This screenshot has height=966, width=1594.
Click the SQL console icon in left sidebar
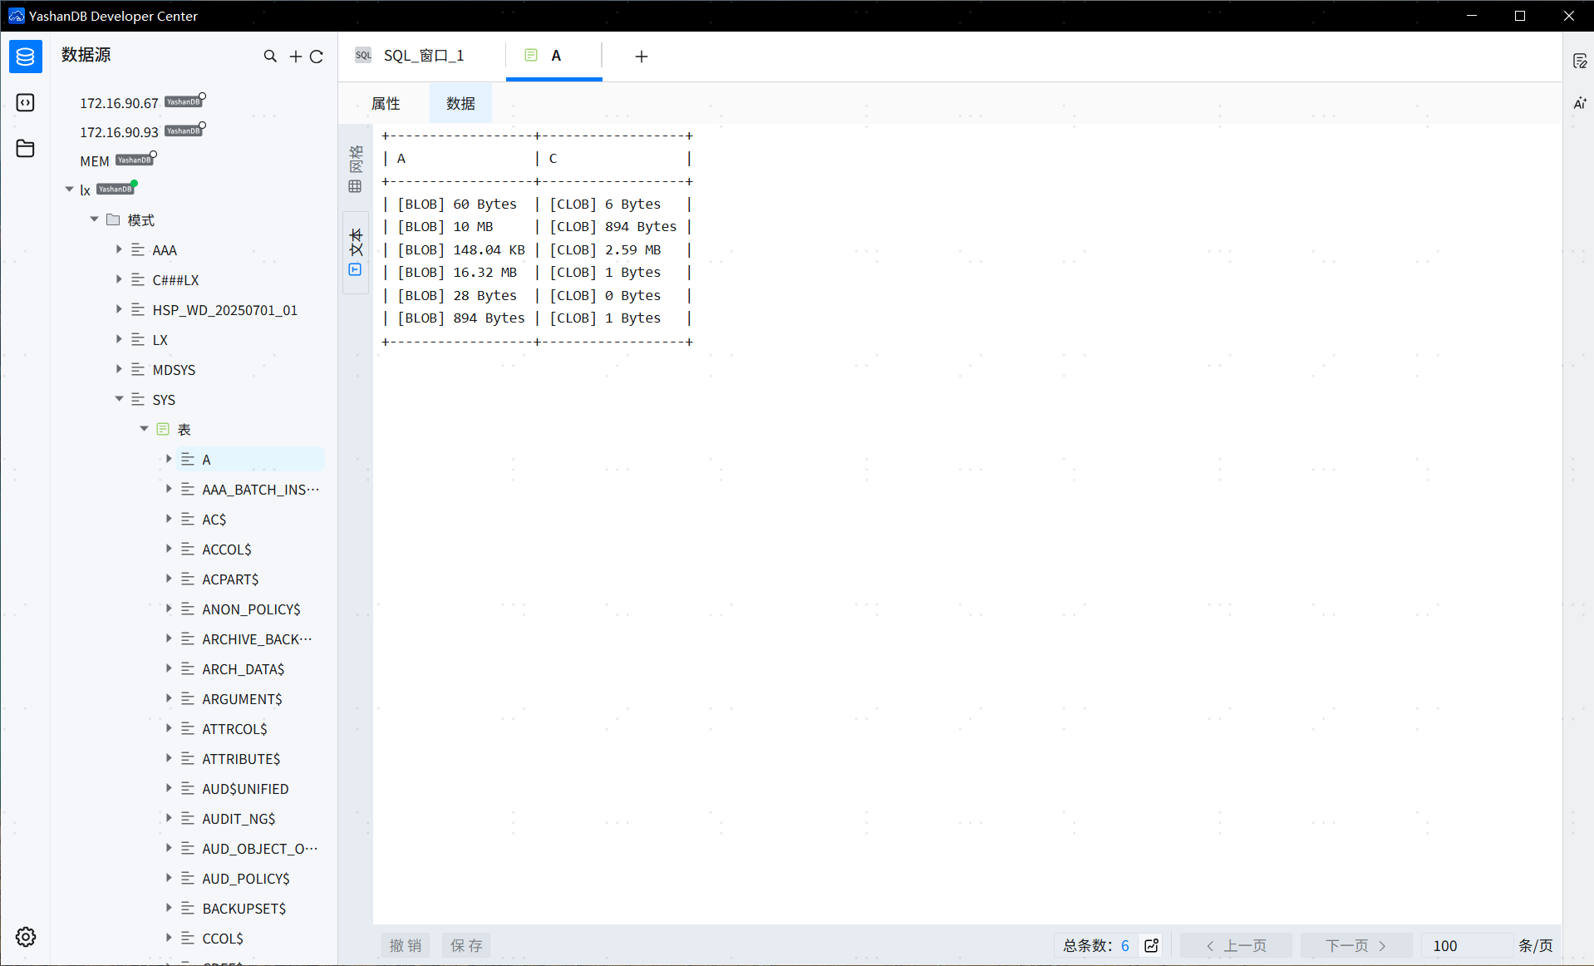25,102
